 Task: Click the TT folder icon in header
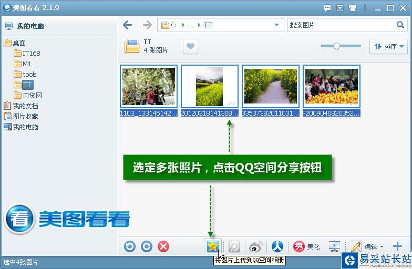coord(132,46)
